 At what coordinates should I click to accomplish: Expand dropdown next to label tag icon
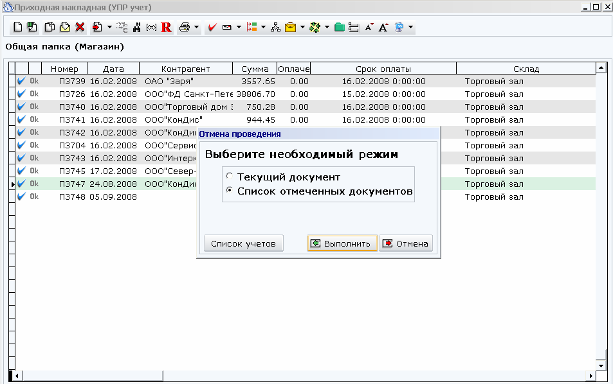[x=239, y=27]
